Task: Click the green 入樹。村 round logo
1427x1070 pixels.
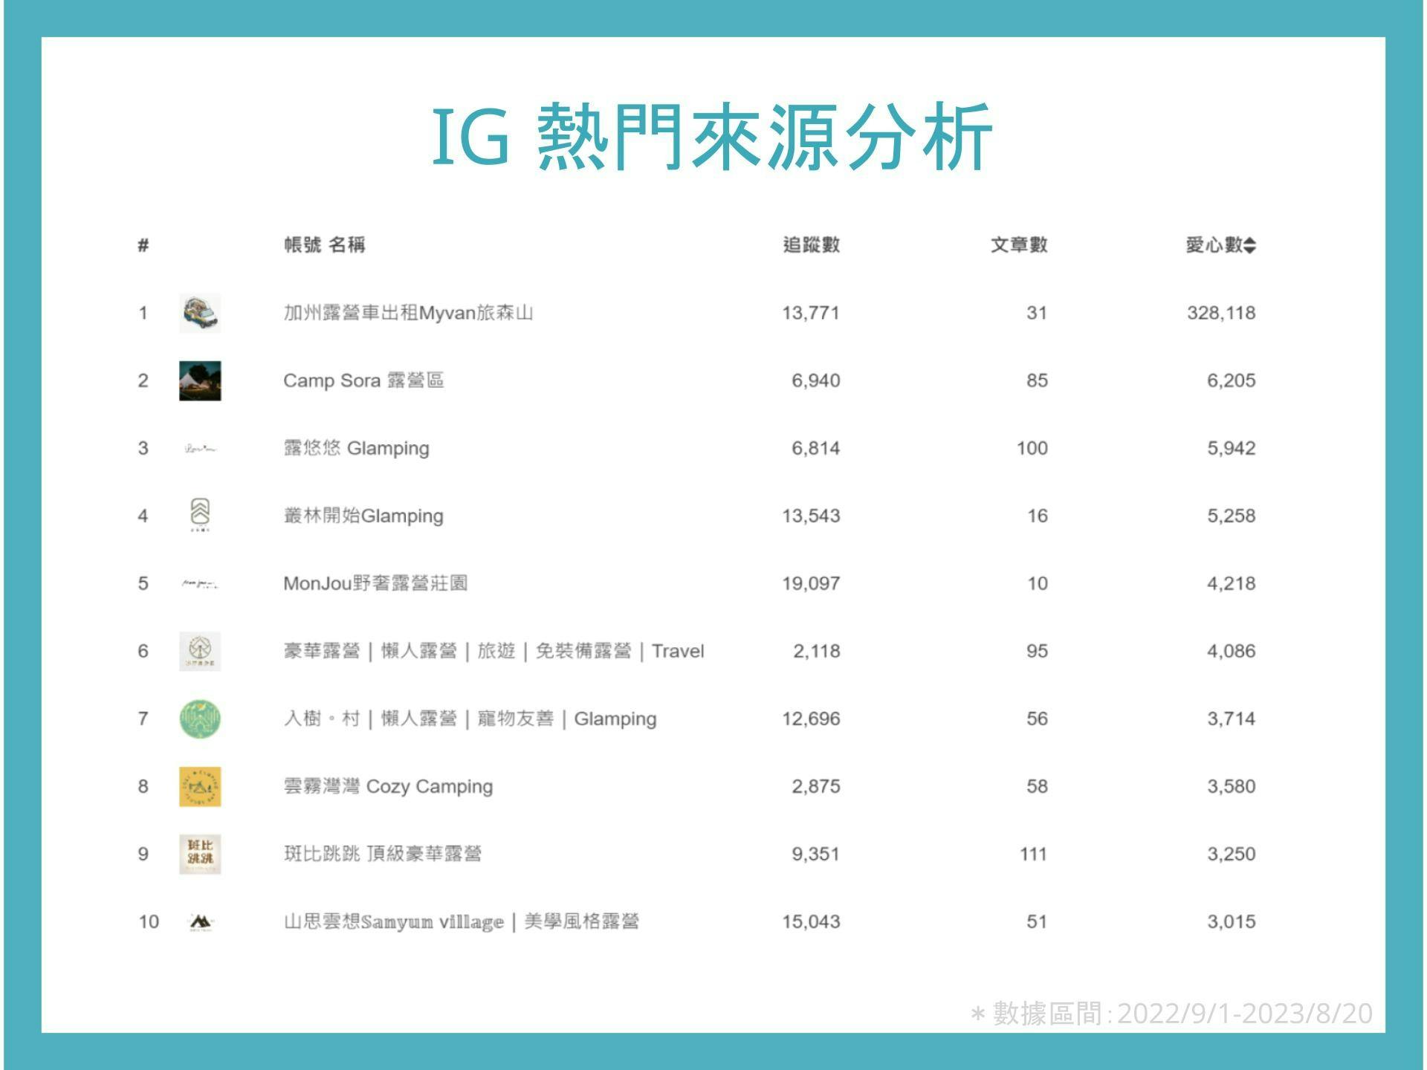Action: [202, 719]
